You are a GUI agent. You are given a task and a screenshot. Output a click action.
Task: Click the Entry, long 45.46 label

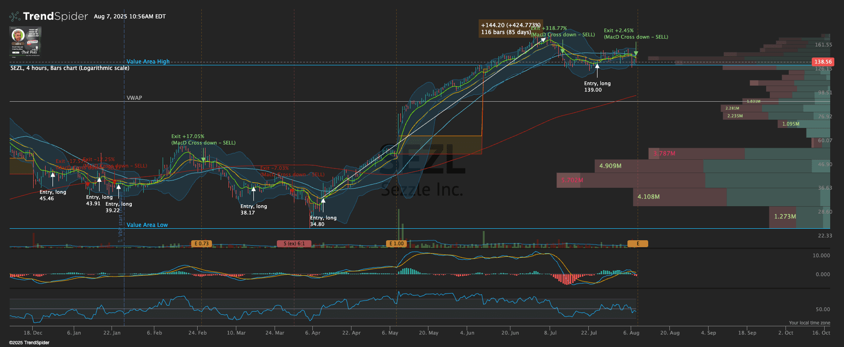tap(53, 196)
